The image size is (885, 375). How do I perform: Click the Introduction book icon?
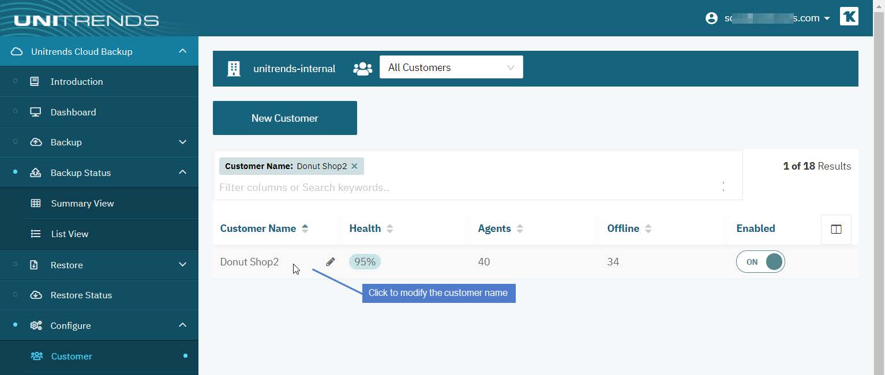[35, 81]
